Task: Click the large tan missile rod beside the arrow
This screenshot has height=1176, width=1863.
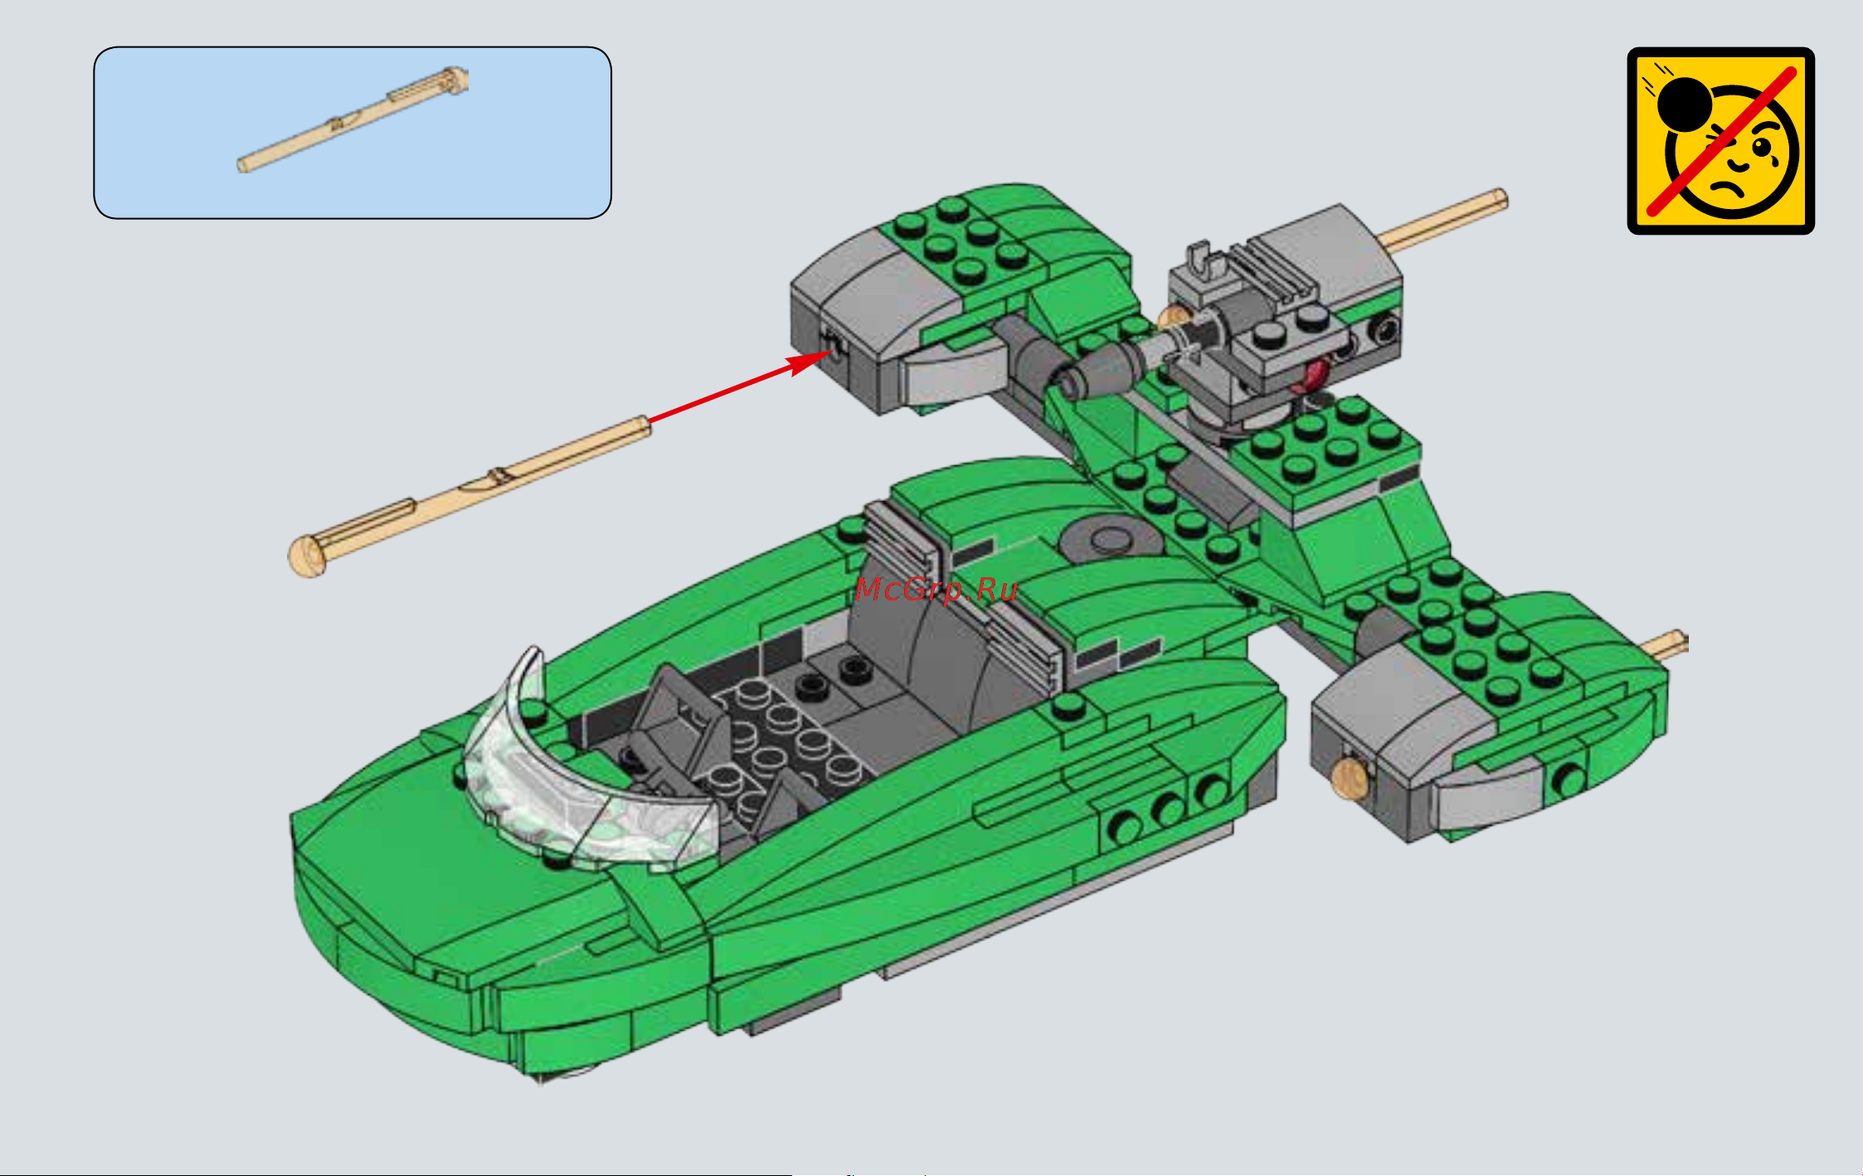Action: coord(469,497)
